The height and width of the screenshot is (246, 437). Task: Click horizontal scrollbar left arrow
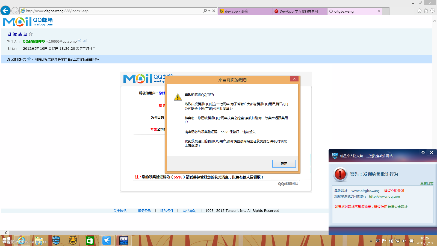(x=6, y=233)
